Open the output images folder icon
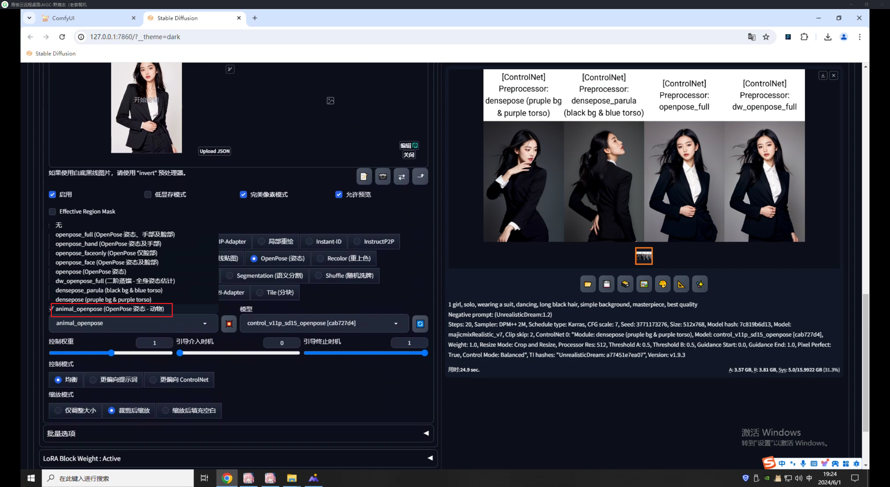Viewport: 890px width, 487px height. 588,284
